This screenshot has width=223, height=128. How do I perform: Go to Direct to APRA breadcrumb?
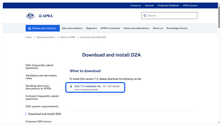[x=68, y=37]
